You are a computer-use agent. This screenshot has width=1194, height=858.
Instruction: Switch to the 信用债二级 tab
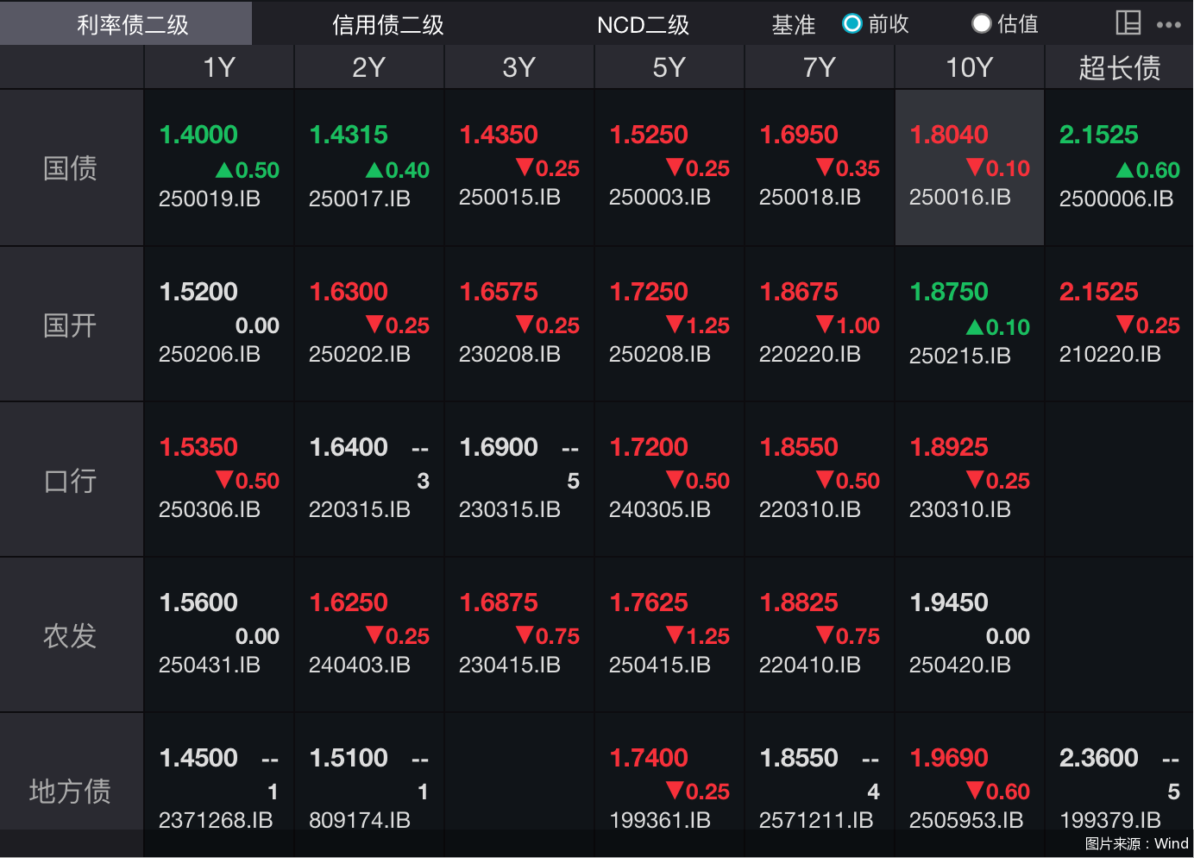387,24
